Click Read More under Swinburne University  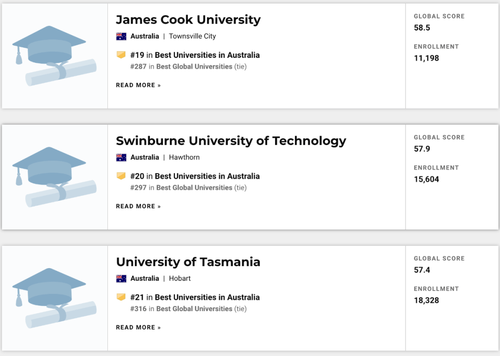[138, 206]
